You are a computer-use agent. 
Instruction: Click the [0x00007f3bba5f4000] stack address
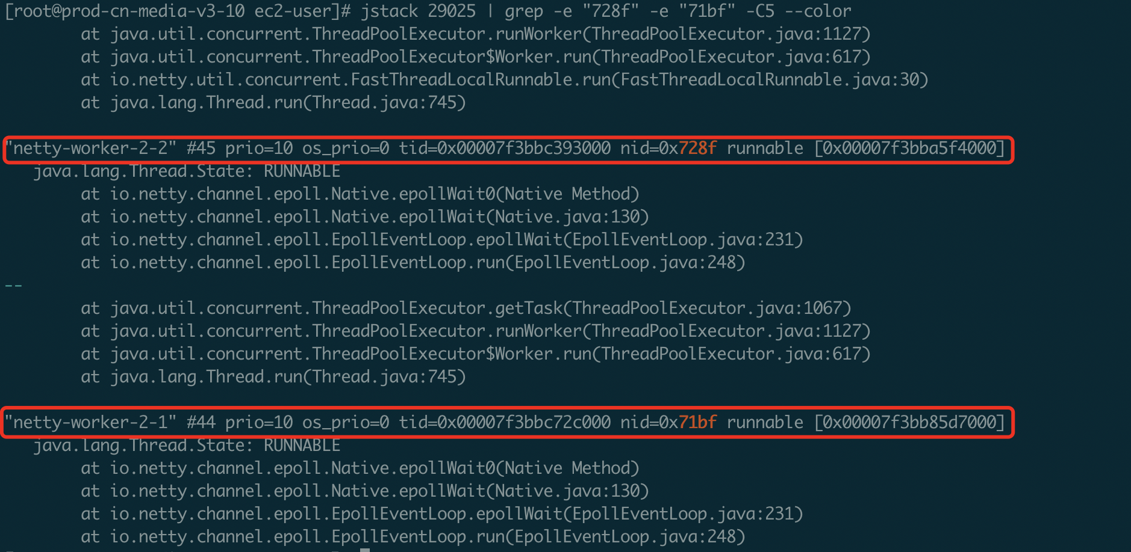point(909,149)
